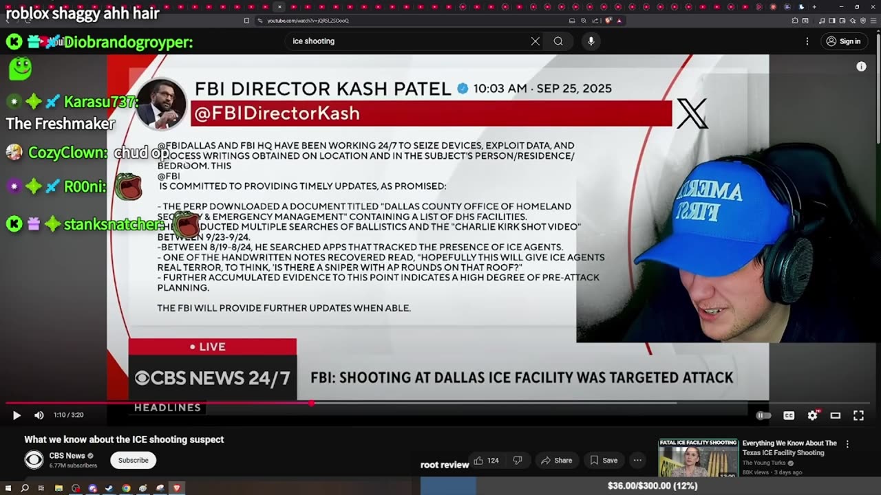
Task: Open Google Chrome from the taskbar
Action: pyautogui.click(x=126, y=488)
